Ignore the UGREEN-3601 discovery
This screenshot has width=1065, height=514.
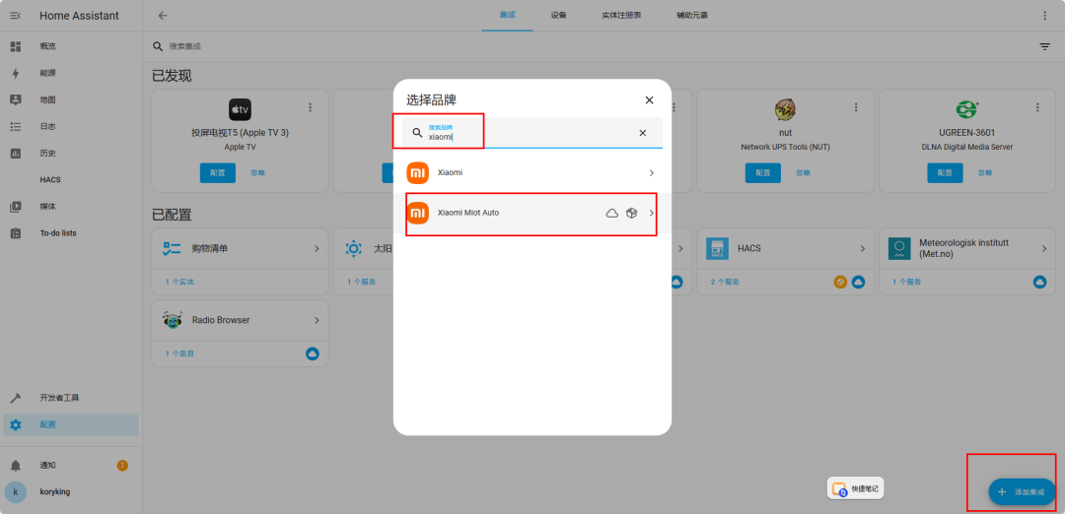(x=985, y=173)
